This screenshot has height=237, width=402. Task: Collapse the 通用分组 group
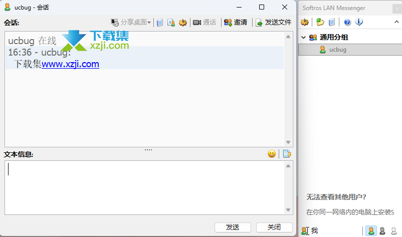[303, 37]
